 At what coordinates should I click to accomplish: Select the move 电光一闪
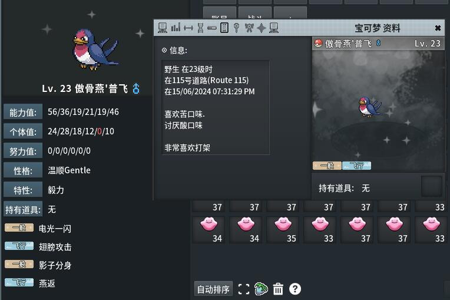coord(55,229)
